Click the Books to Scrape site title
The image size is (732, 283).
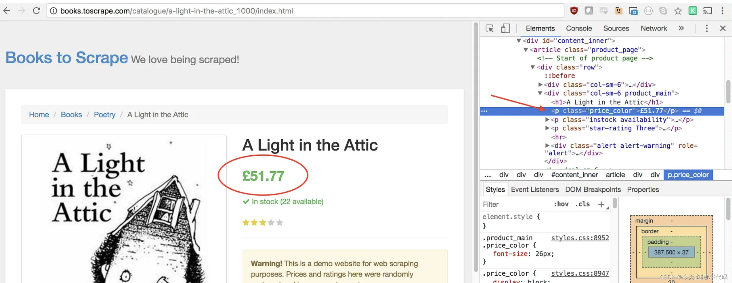point(66,58)
